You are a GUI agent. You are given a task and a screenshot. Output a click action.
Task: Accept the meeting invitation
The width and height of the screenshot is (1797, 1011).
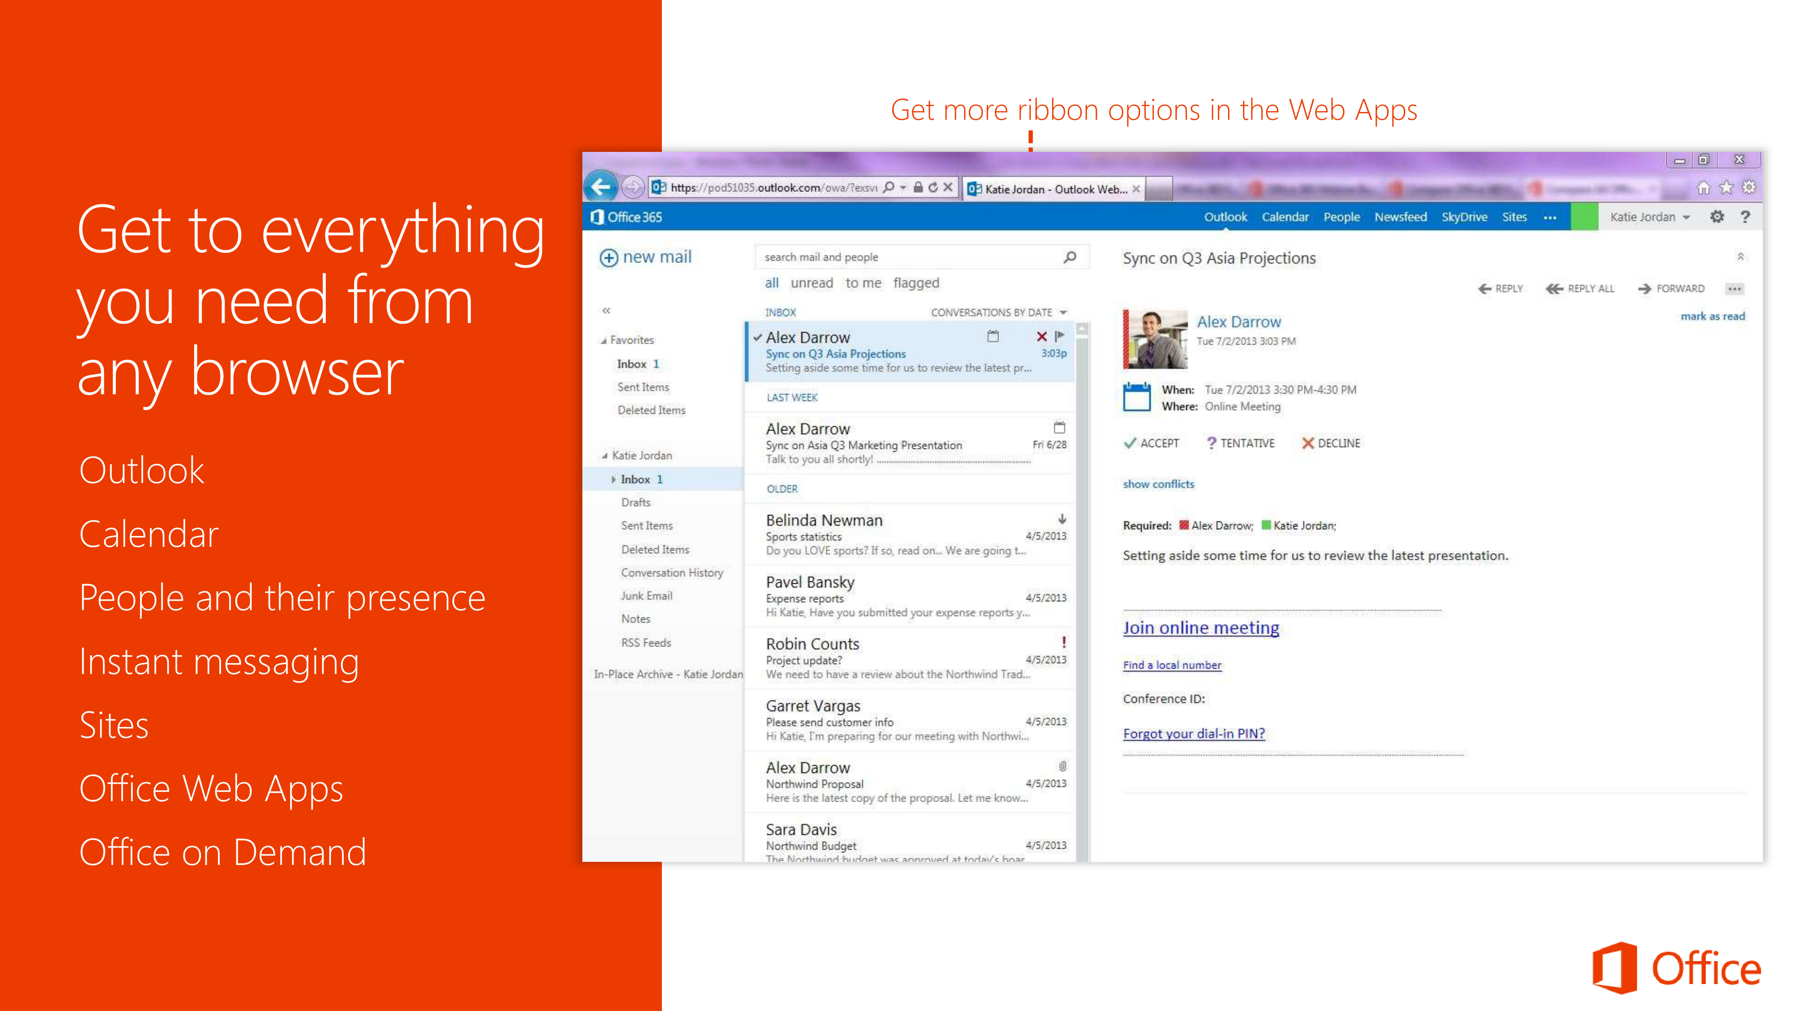pyautogui.click(x=1151, y=443)
